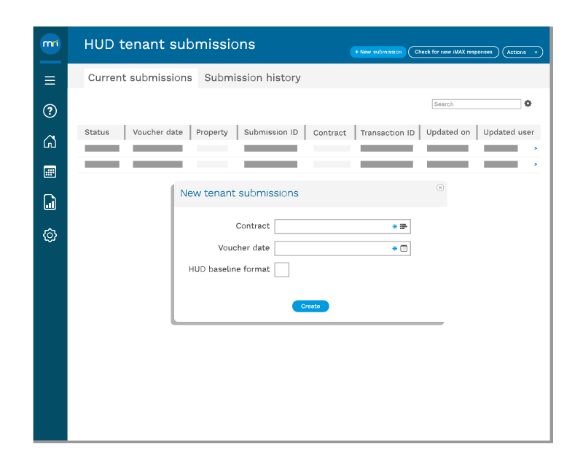Image resolution: width=583 pixels, height=467 pixels.
Task: Expand the second submission row arrow
Action: pos(536,164)
